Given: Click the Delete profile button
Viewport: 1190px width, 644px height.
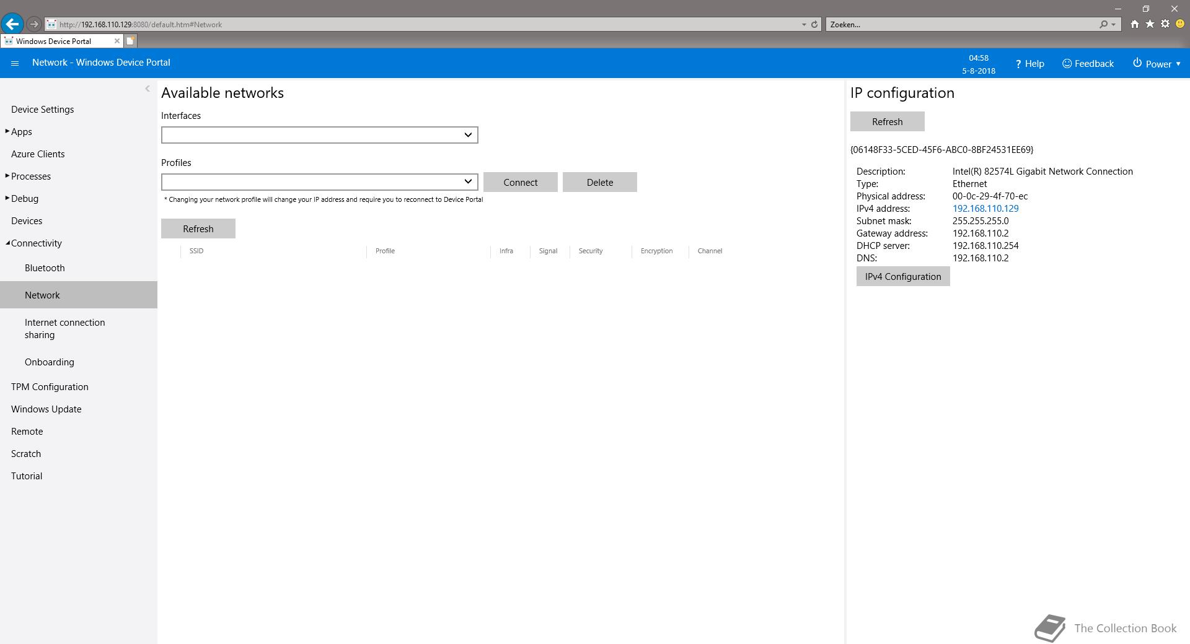Looking at the screenshot, I should point(600,182).
